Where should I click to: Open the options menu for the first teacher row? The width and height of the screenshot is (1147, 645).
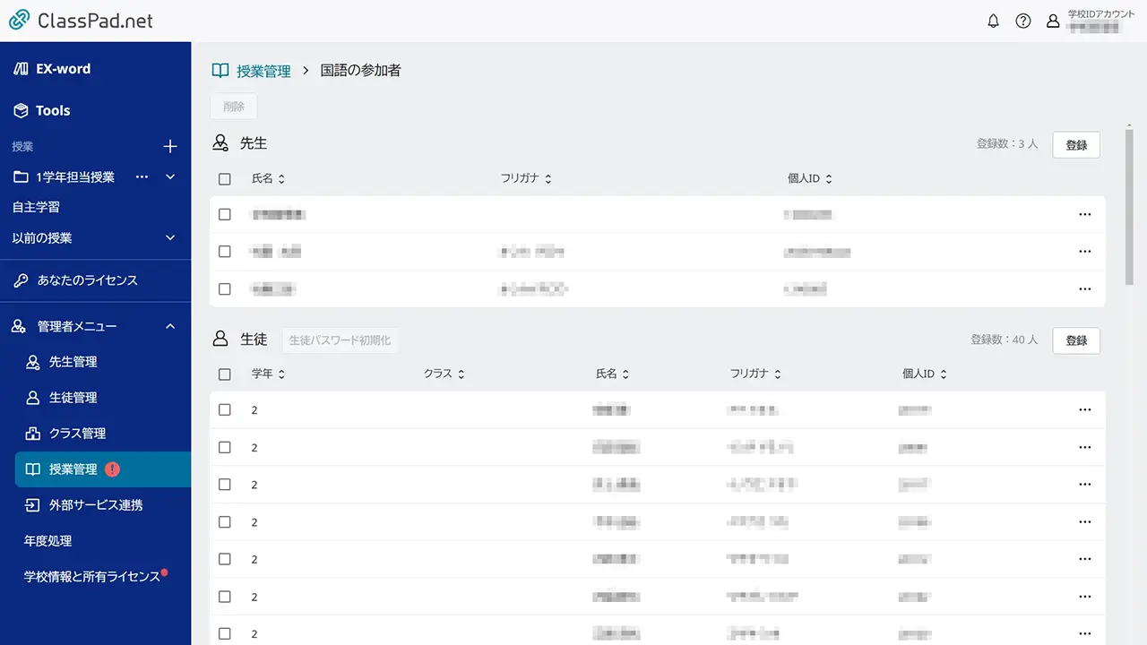pos(1085,214)
